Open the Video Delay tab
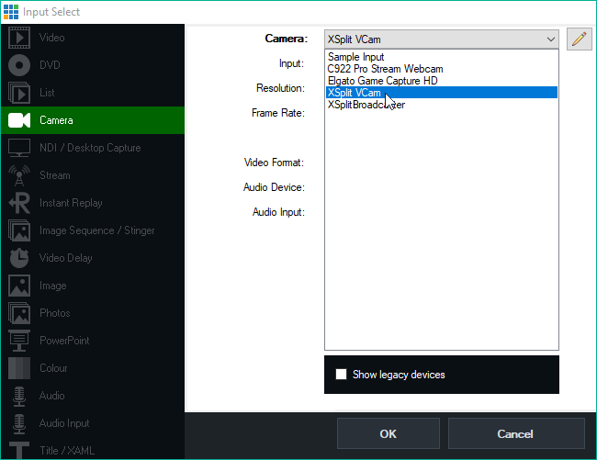The height and width of the screenshot is (460, 597). click(93, 258)
